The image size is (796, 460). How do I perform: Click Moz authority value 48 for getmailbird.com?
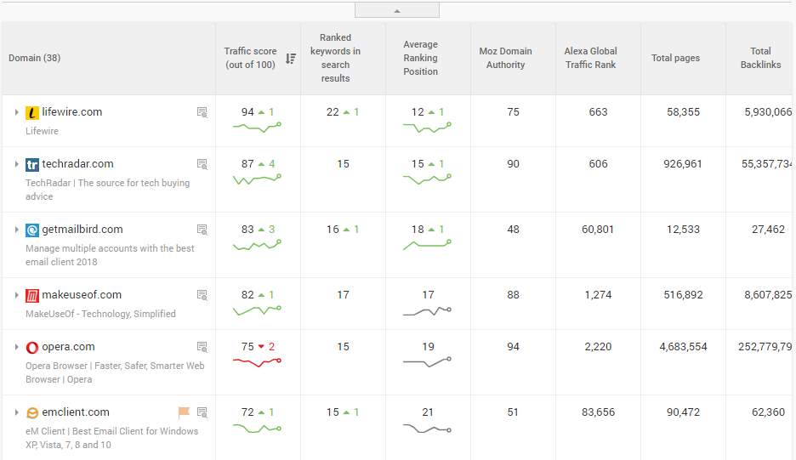tap(514, 230)
